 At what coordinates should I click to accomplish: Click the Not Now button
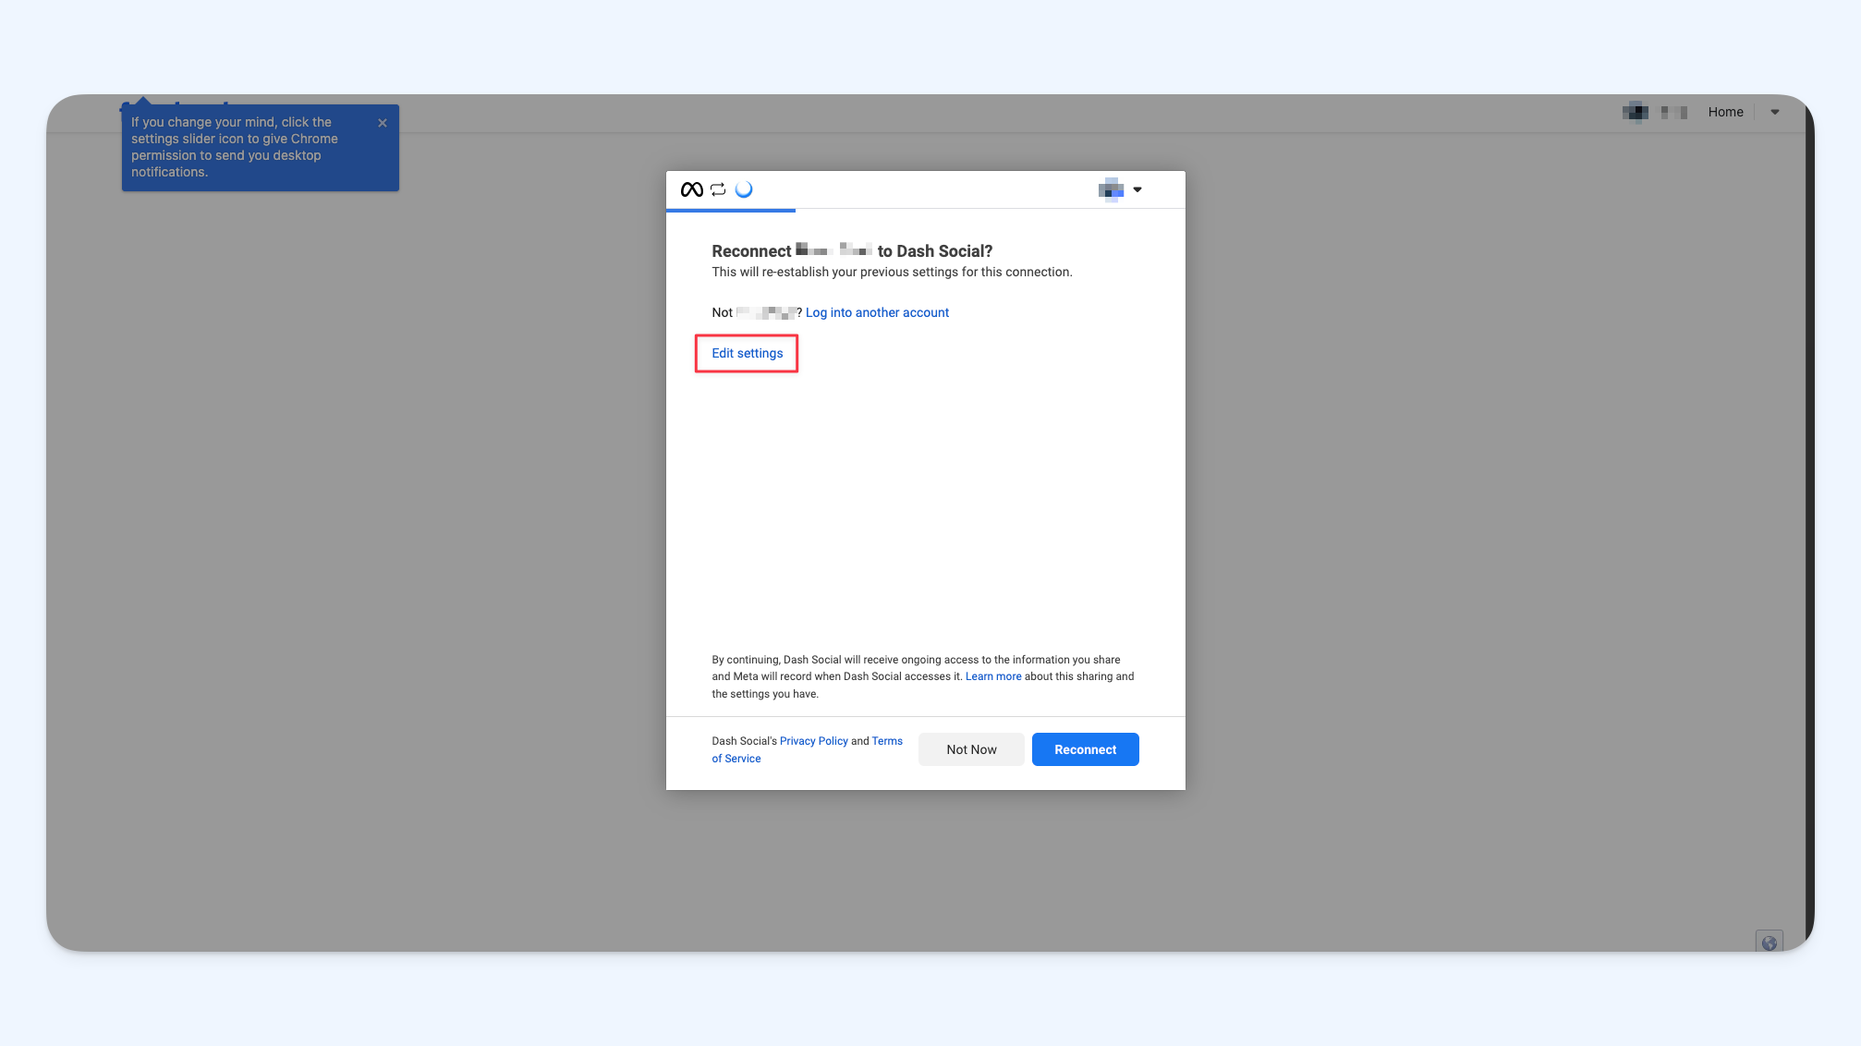pyautogui.click(x=971, y=749)
